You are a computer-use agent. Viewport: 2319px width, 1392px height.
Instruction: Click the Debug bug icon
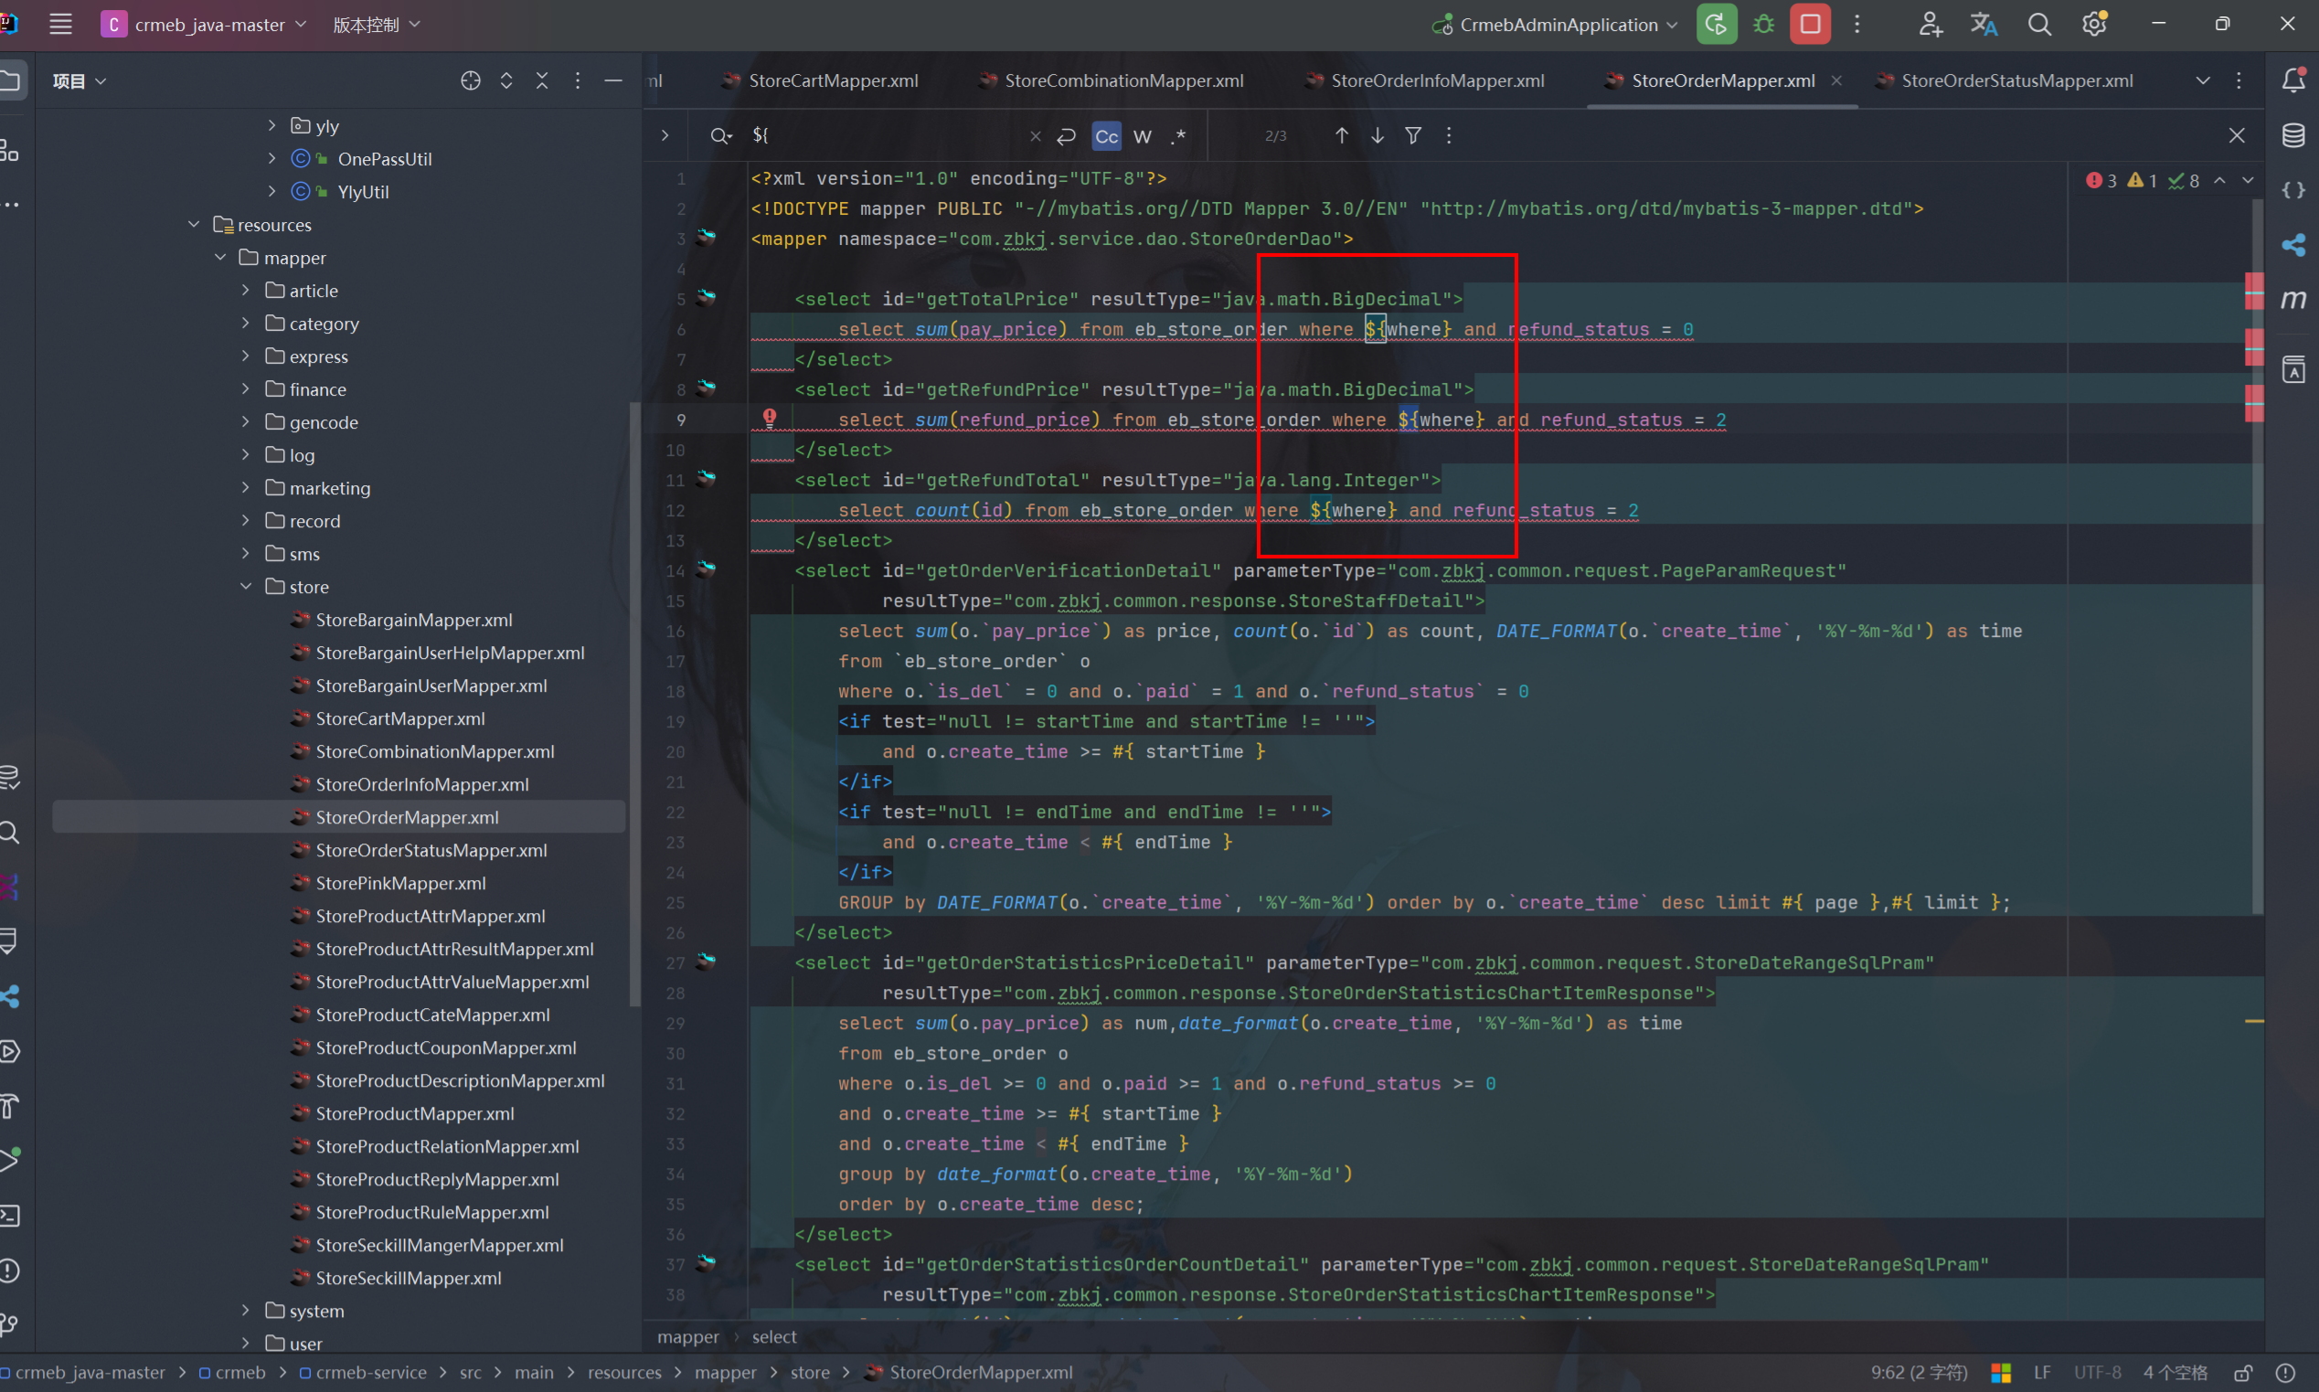(1763, 25)
